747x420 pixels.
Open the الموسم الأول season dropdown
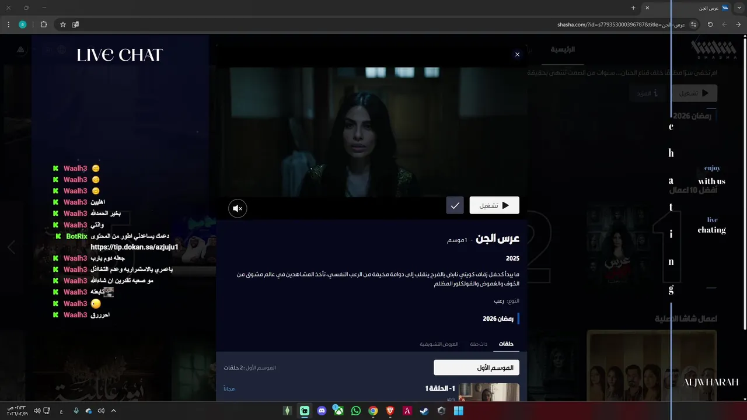(x=476, y=367)
